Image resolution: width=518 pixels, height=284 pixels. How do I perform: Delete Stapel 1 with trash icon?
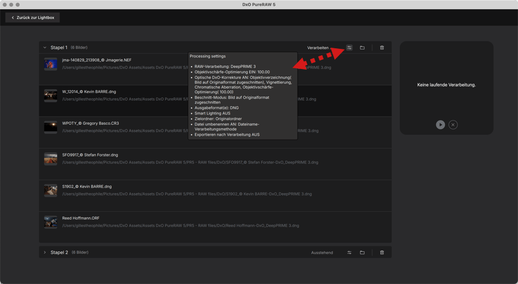tap(382, 48)
